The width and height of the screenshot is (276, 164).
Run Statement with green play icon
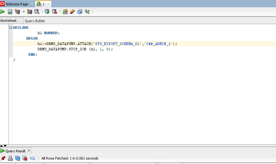click(3, 12)
